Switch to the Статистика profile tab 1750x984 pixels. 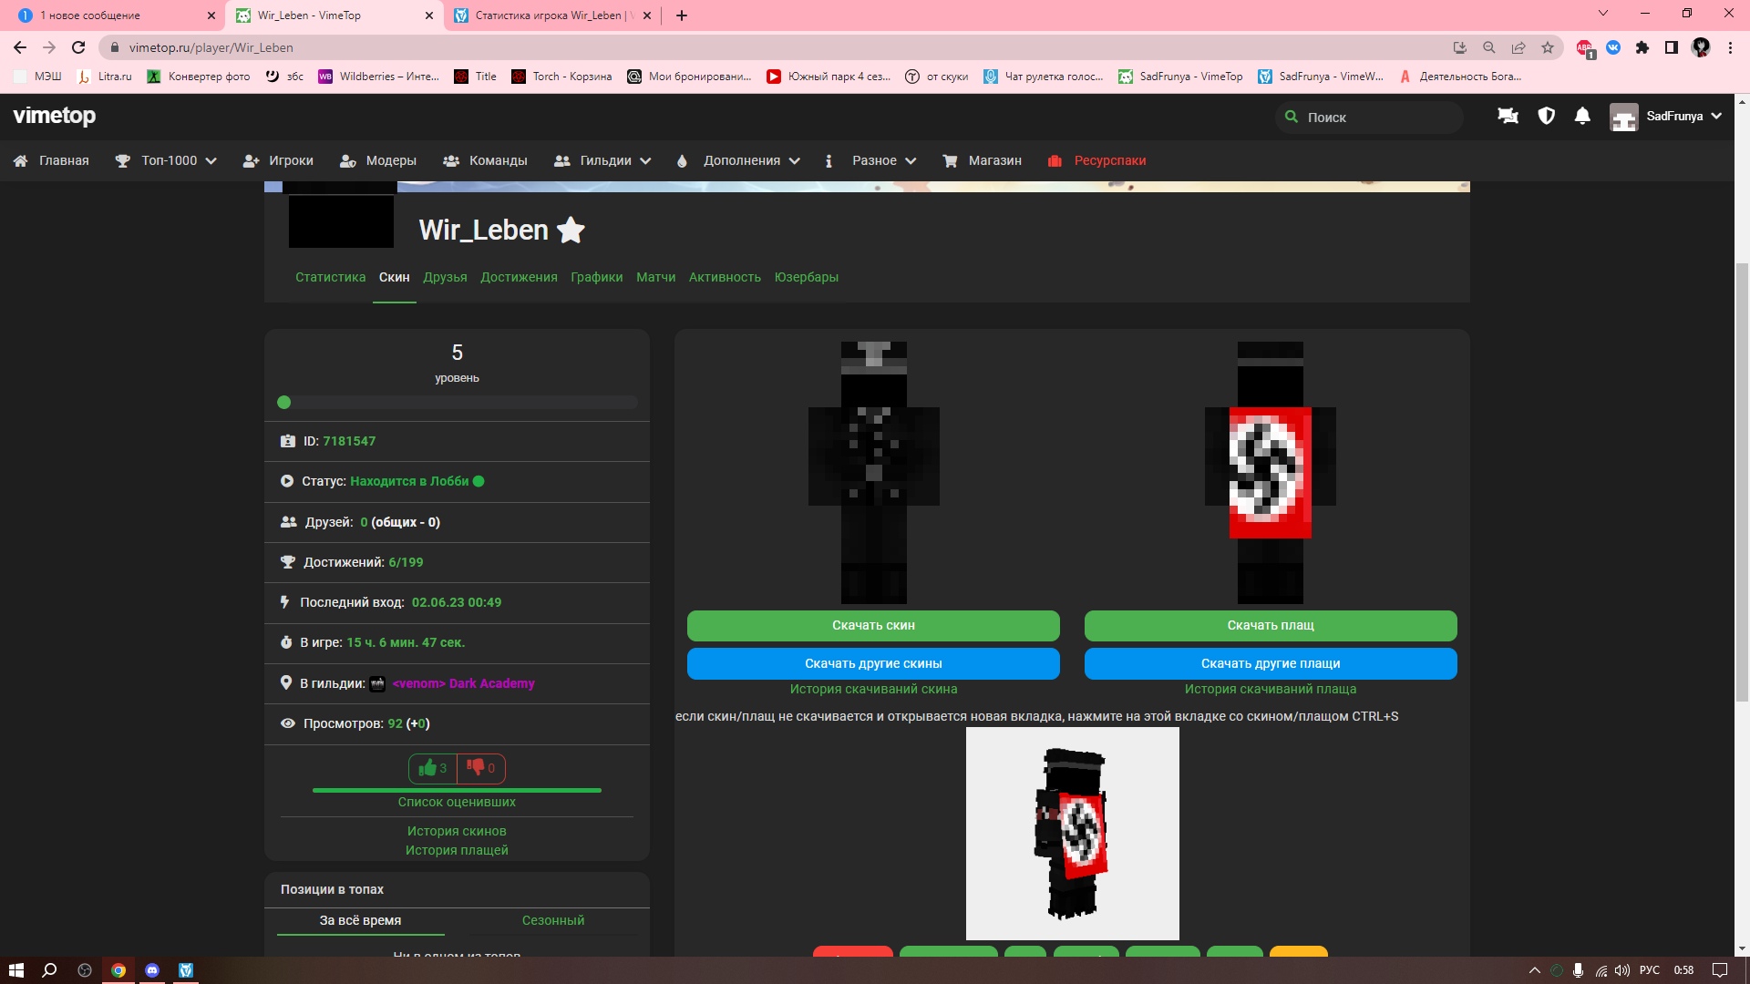[x=330, y=277]
